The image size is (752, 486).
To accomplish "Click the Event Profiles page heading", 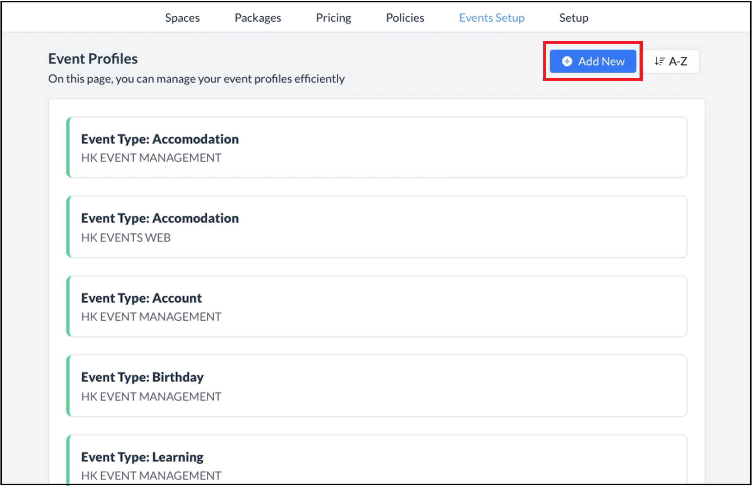I will coord(93,59).
